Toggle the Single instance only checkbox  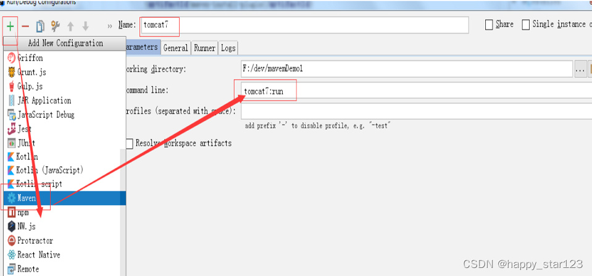[525, 25]
